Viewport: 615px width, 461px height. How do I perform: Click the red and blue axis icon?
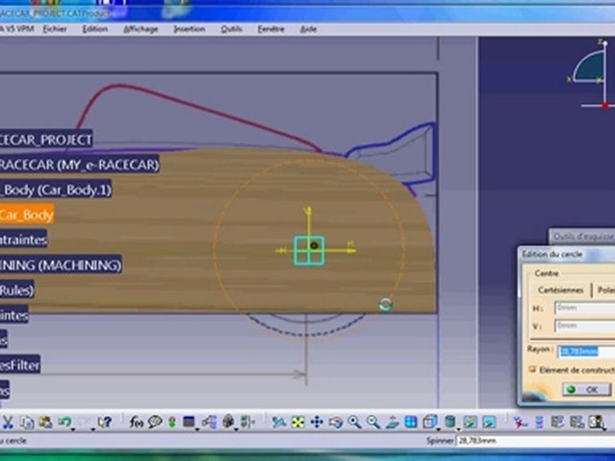[x=520, y=423]
